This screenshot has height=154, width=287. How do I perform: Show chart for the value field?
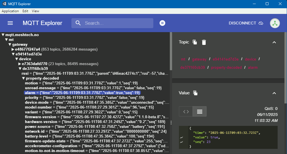(x=181, y=137)
